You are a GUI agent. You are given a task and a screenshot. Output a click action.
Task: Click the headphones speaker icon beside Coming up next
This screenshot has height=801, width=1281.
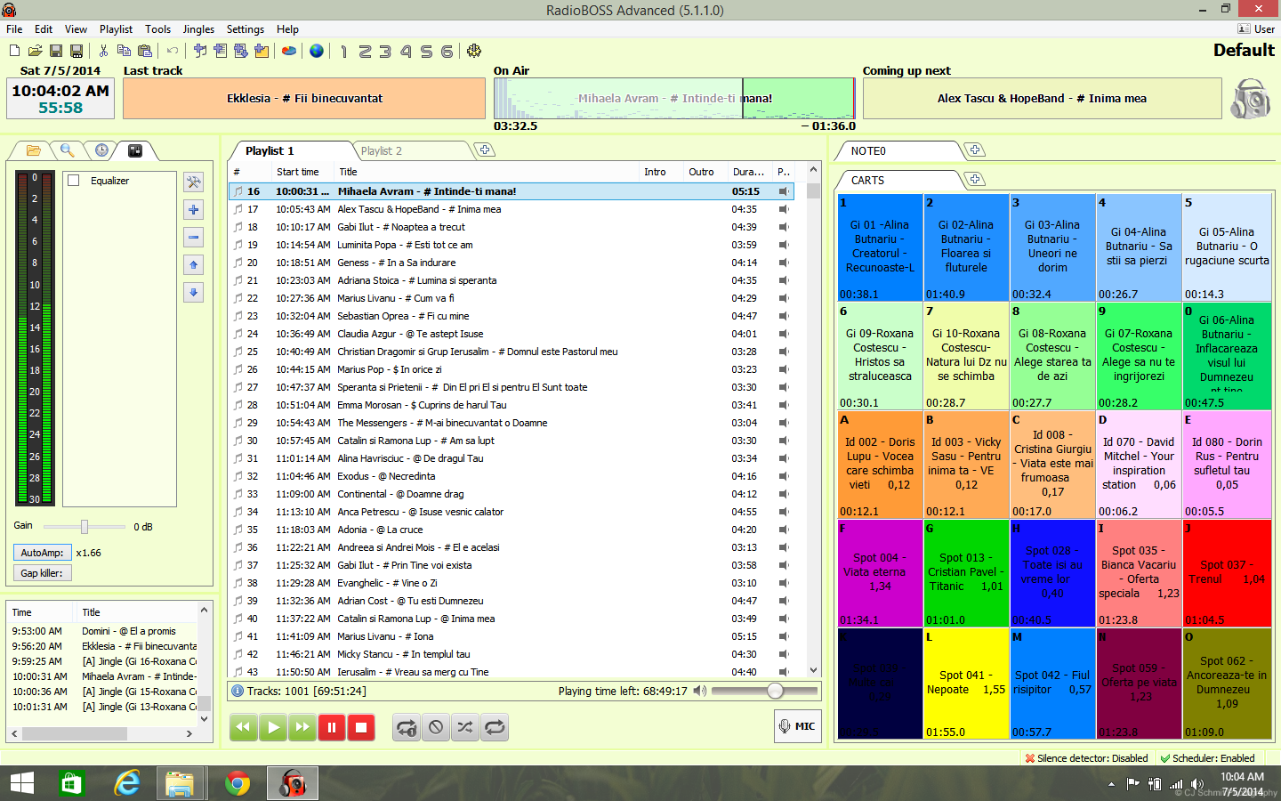[x=1250, y=99]
